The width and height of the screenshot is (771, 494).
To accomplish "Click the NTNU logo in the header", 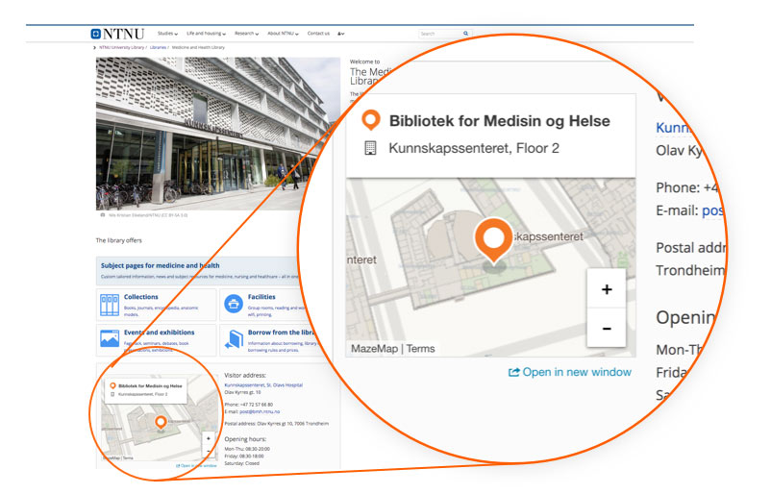I will pos(117,34).
